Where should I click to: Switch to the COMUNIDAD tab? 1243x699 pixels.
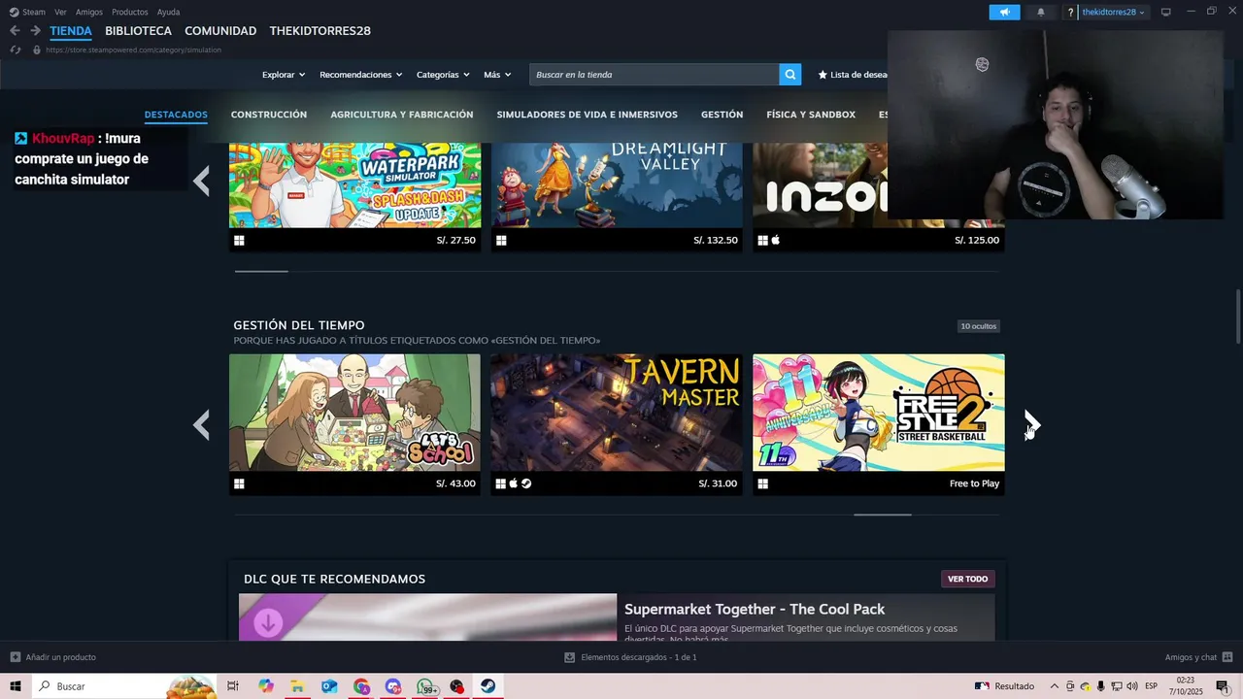click(220, 31)
